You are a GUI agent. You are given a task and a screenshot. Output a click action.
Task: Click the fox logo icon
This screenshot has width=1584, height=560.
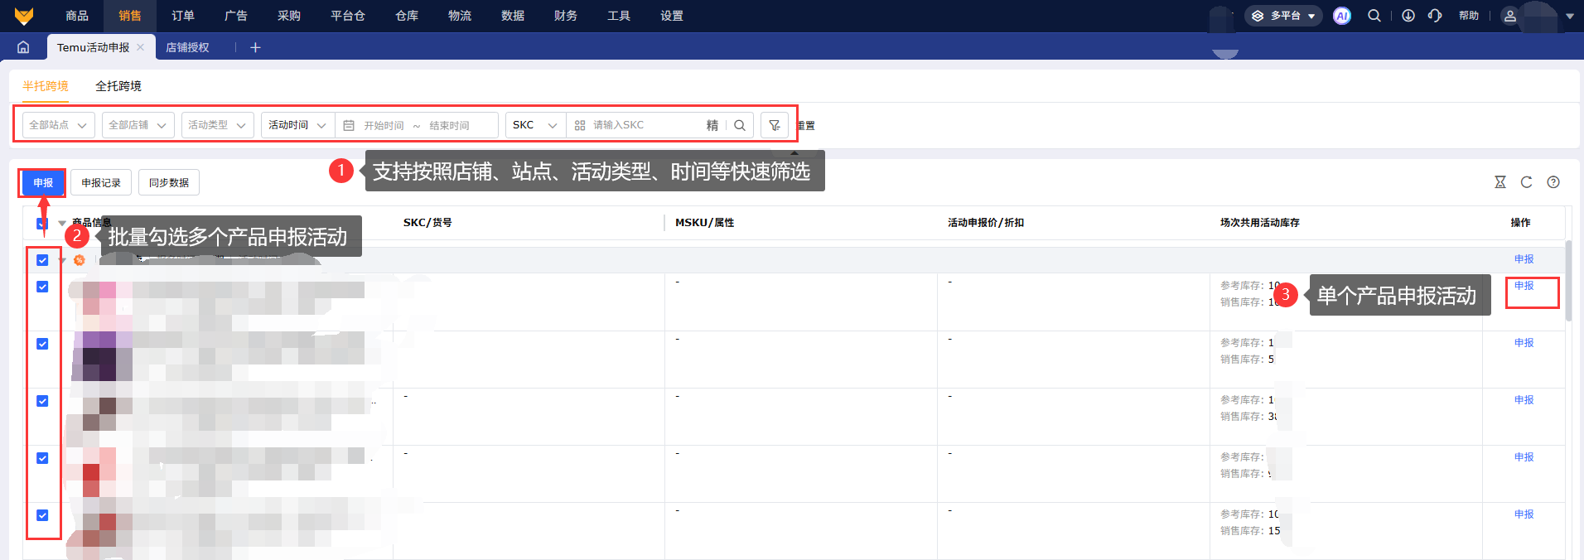coord(24,16)
